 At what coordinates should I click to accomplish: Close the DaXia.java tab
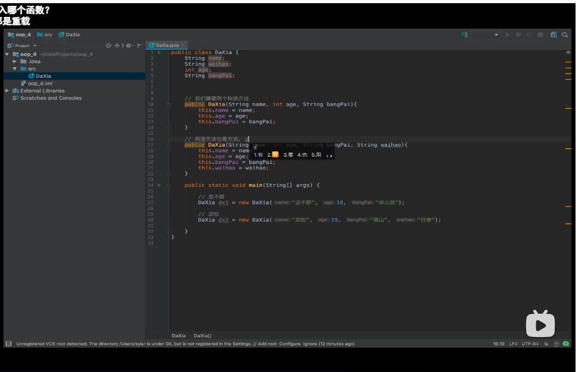tap(183, 46)
